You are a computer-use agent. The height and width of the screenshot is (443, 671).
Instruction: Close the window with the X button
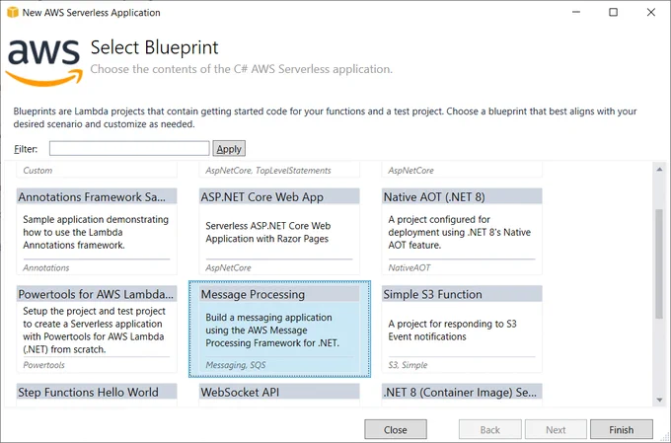click(x=651, y=12)
